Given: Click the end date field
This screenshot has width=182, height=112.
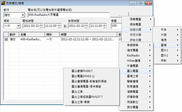Looking at the screenshot, I should [x=76, y=26].
